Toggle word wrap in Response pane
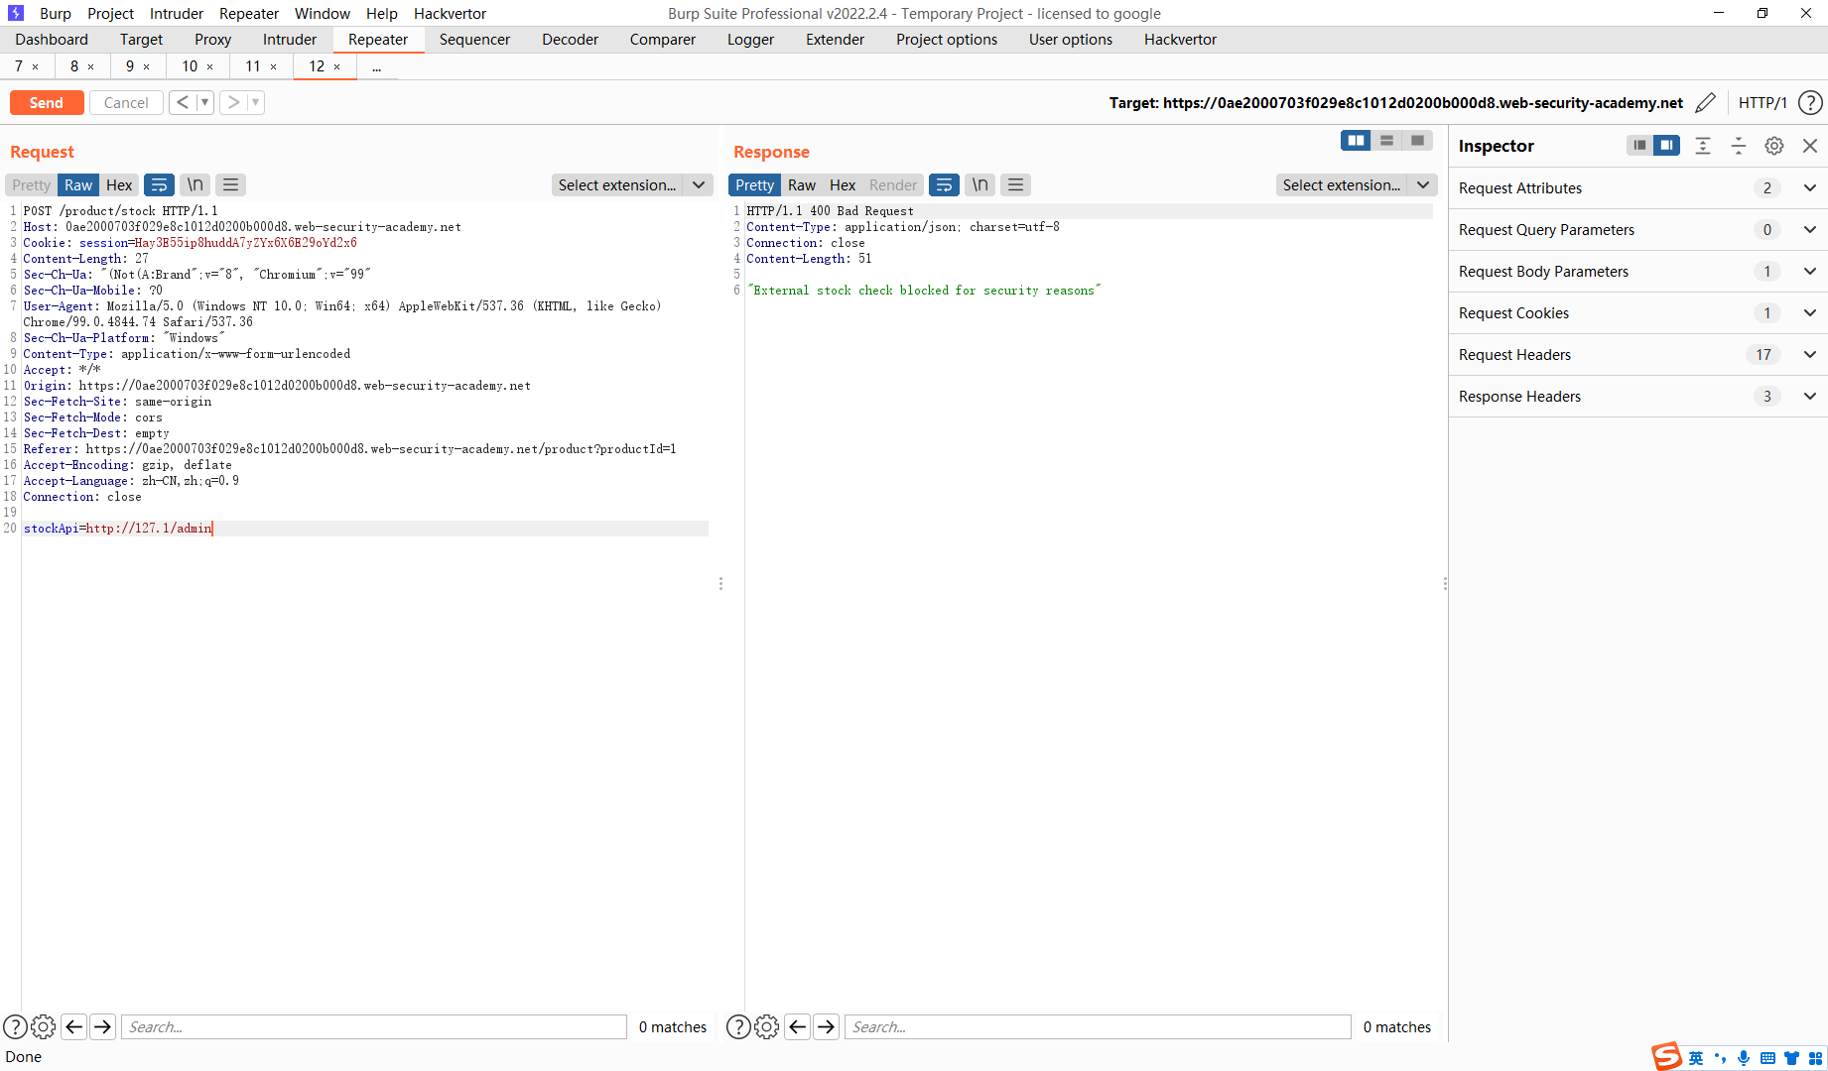 (x=944, y=184)
